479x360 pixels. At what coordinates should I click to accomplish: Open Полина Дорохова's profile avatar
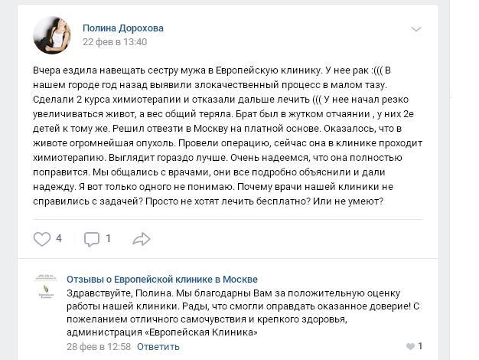[52, 34]
